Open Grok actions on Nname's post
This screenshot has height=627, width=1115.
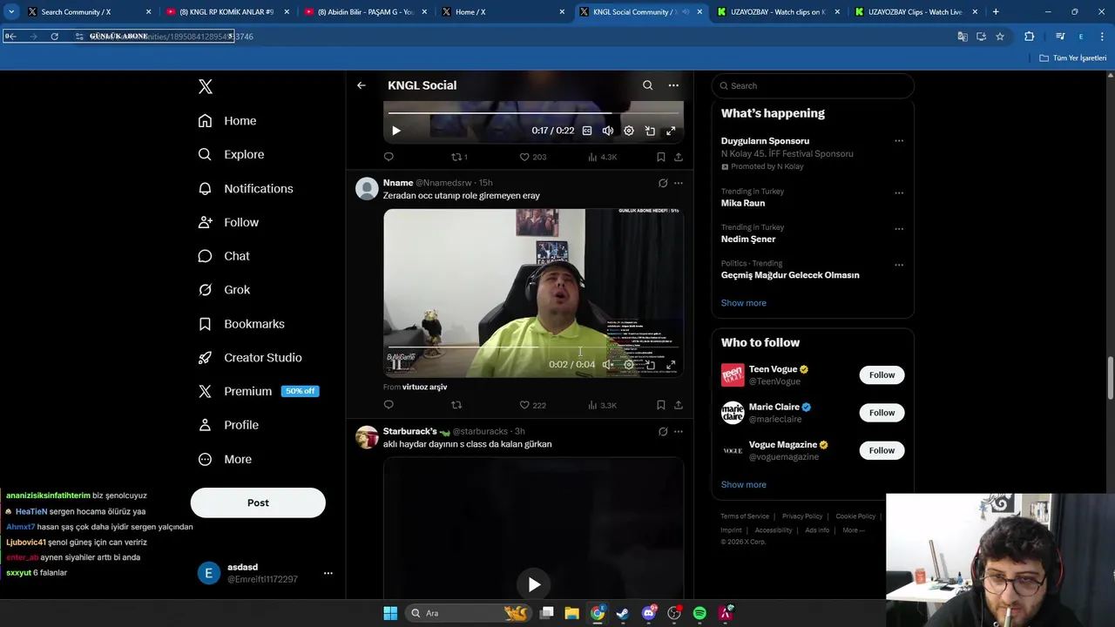(x=663, y=183)
